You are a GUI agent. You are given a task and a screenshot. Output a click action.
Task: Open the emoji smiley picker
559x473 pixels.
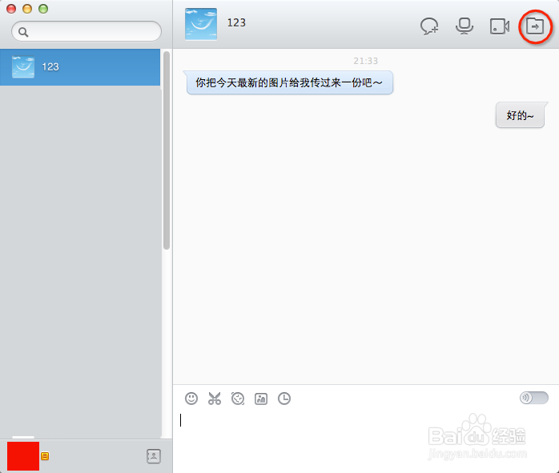191,399
